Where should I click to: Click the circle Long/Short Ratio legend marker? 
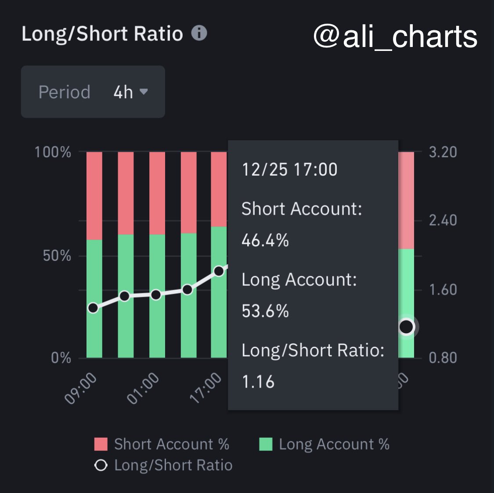pos(101,465)
